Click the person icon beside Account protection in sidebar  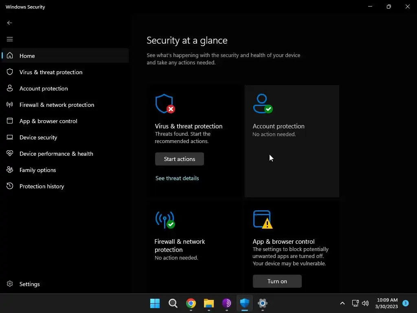coord(10,88)
